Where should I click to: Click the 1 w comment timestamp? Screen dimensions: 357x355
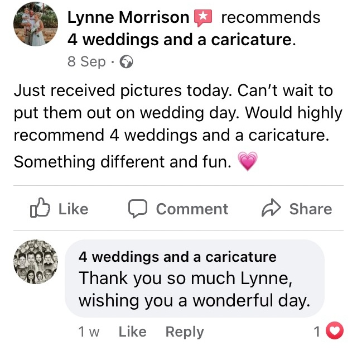pos(89,332)
